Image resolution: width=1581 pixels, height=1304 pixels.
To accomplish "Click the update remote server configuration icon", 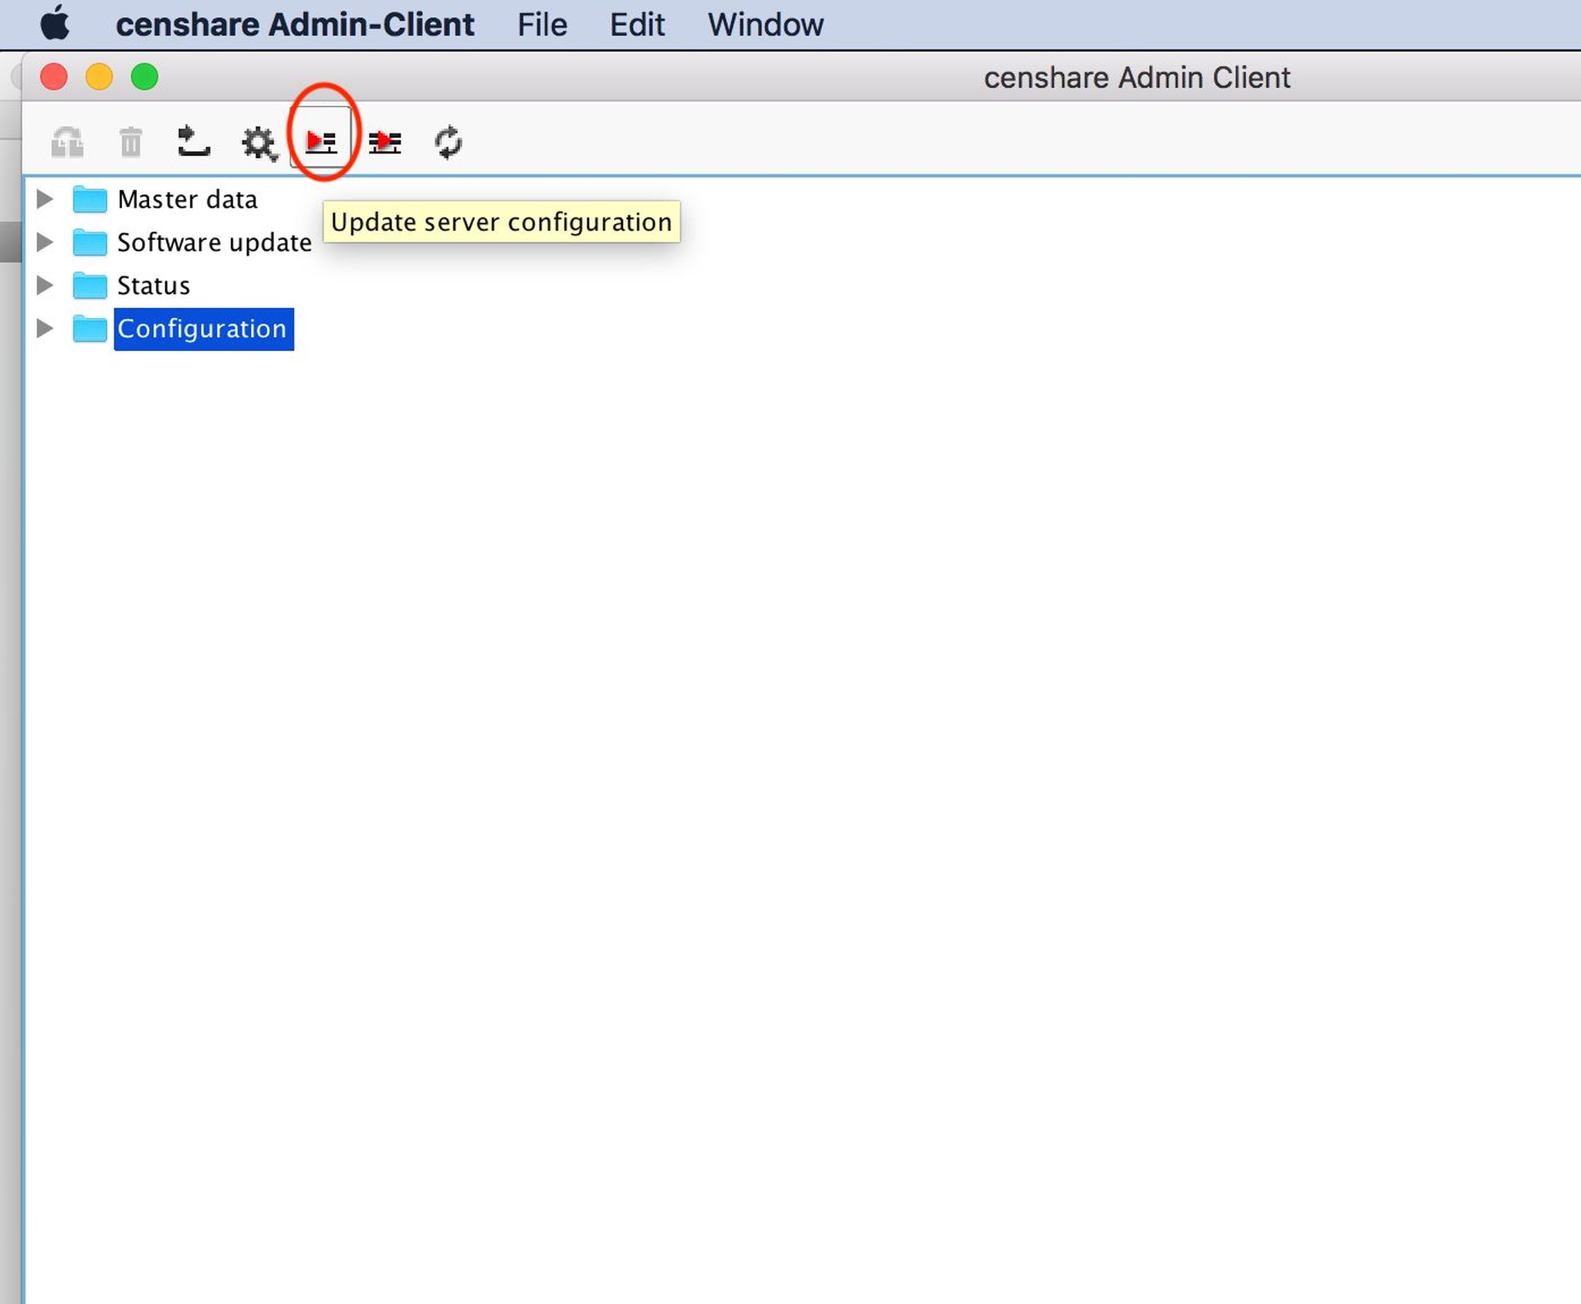I will click(x=384, y=141).
